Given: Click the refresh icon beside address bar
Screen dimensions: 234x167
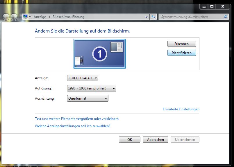Looking at the screenshot, I should [x=153, y=17].
